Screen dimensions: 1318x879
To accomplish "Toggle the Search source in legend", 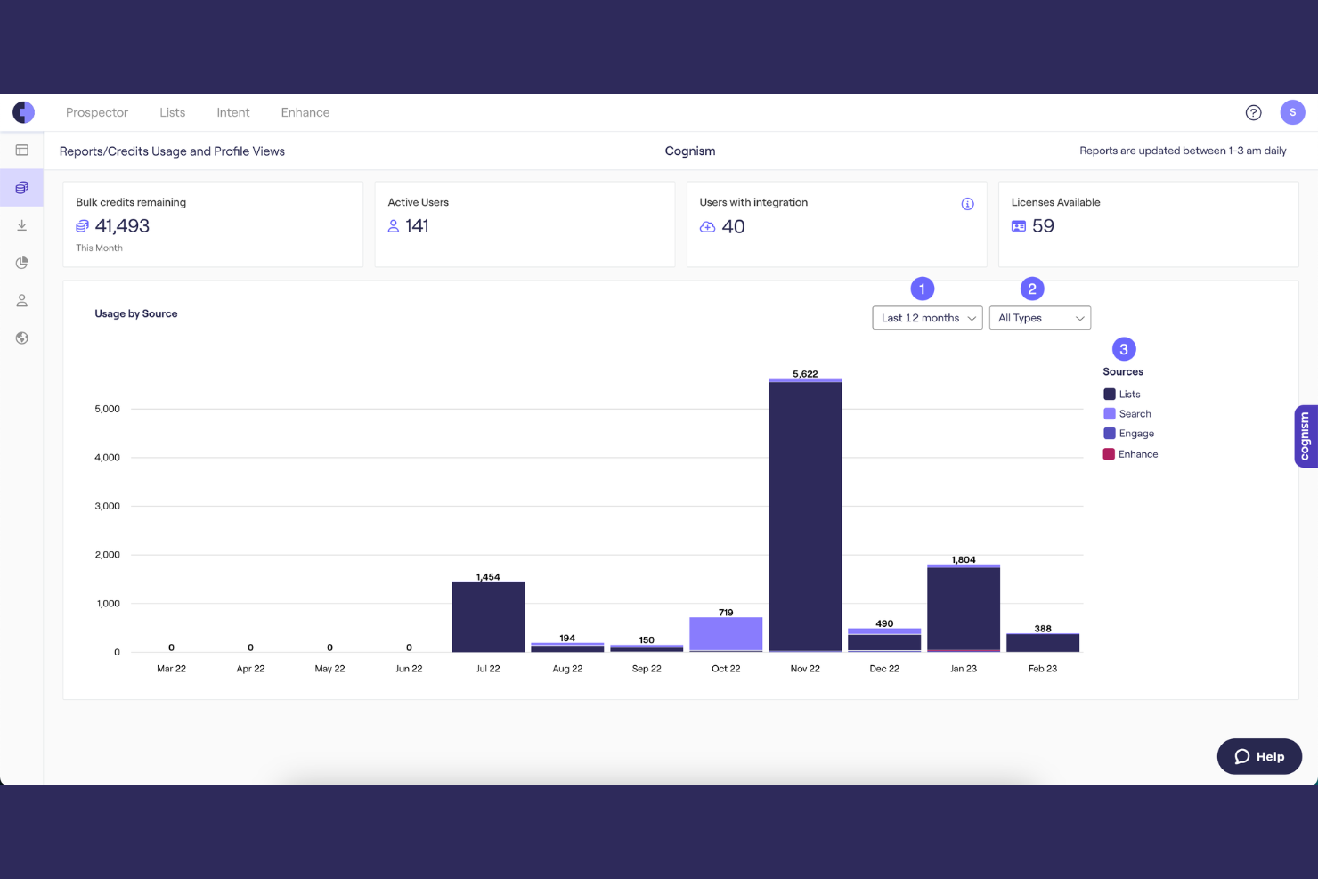I will pyautogui.click(x=1127, y=413).
